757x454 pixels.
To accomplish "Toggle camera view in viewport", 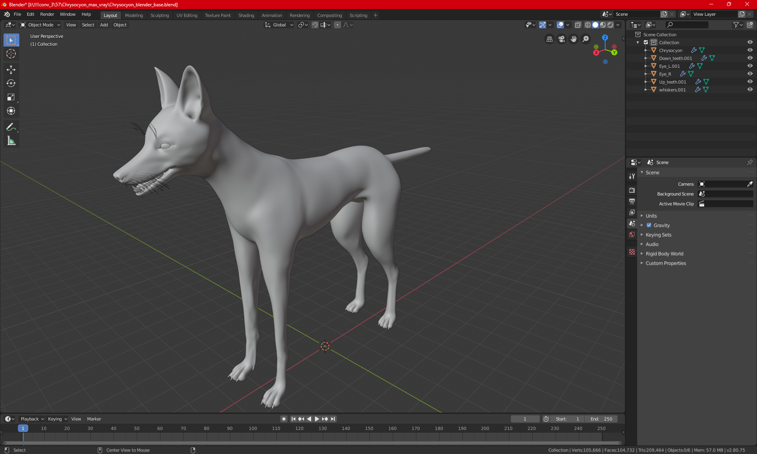I will [561, 39].
